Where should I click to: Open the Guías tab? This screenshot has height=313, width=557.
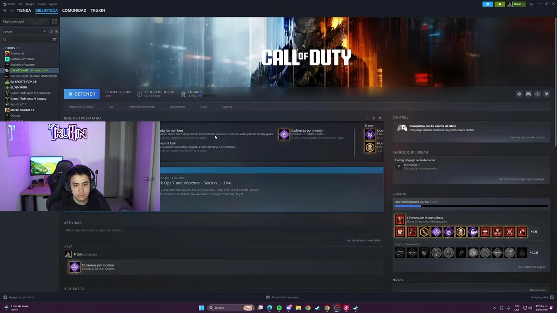(x=203, y=107)
